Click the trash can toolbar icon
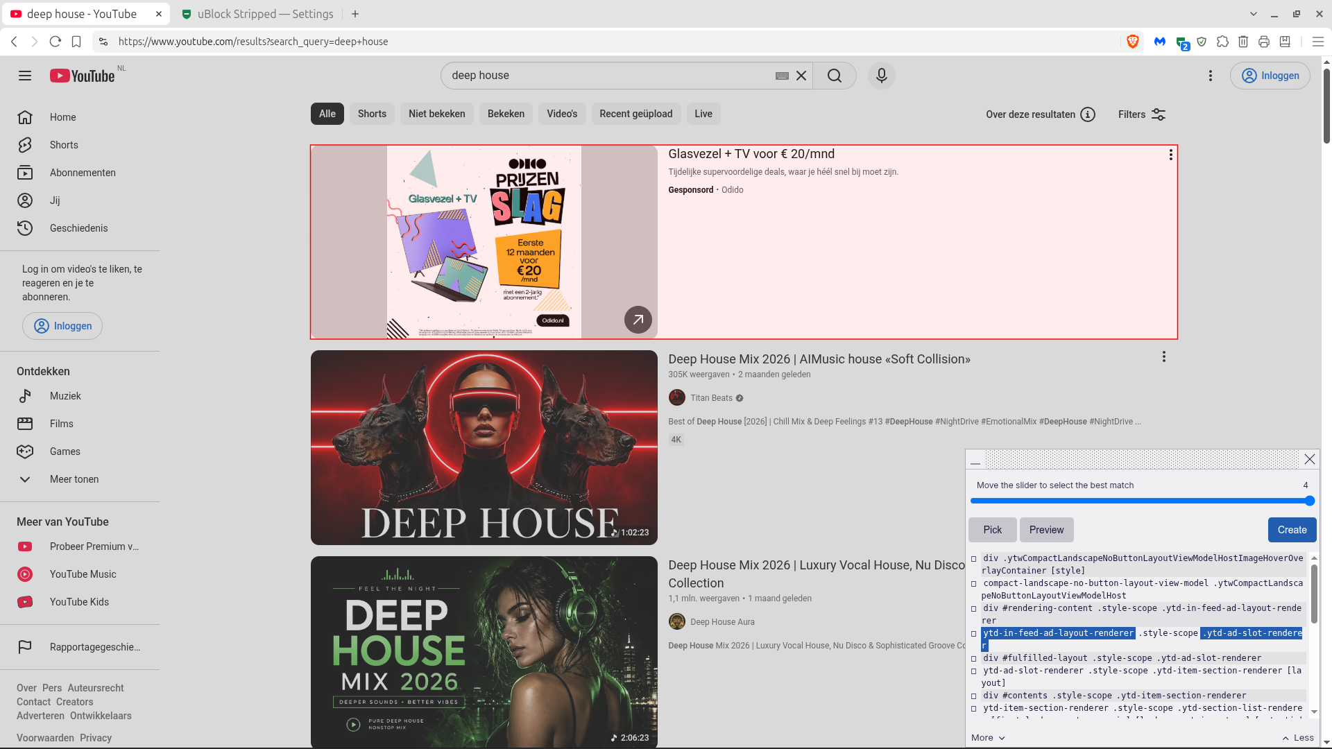 (x=1243, y=42)
